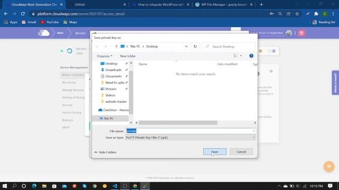Change view layout icon in dialog
Image resolution: width=339 pixels, height=190 pixels.
tap(235, 56)
